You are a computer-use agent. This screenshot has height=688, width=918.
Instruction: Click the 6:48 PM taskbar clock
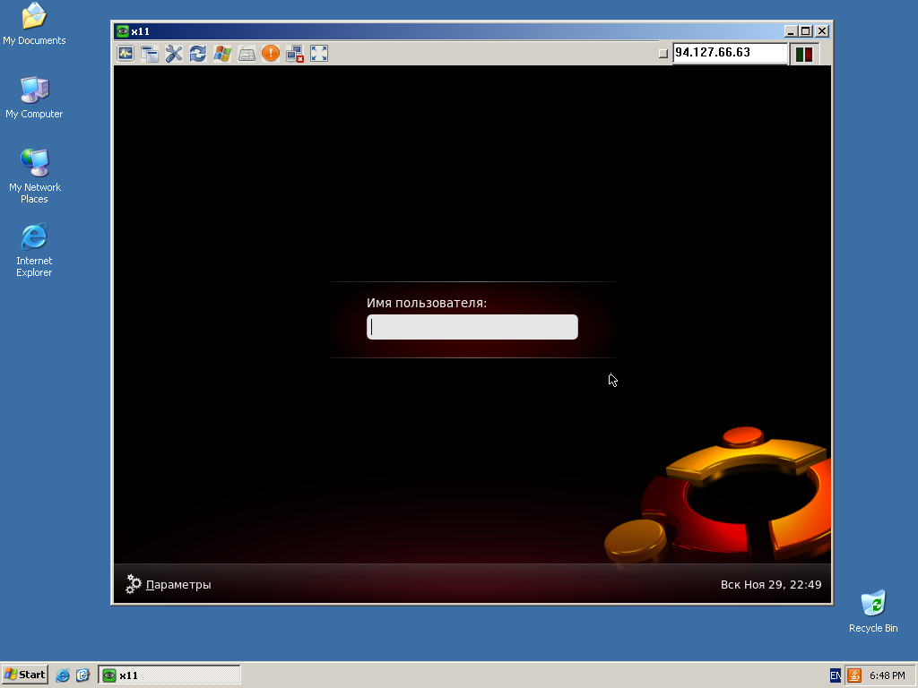pos(887,675)
